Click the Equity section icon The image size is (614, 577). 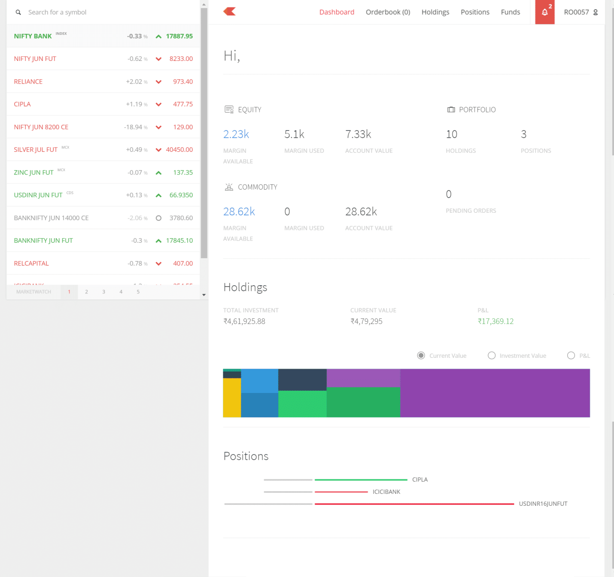[229, 109]
